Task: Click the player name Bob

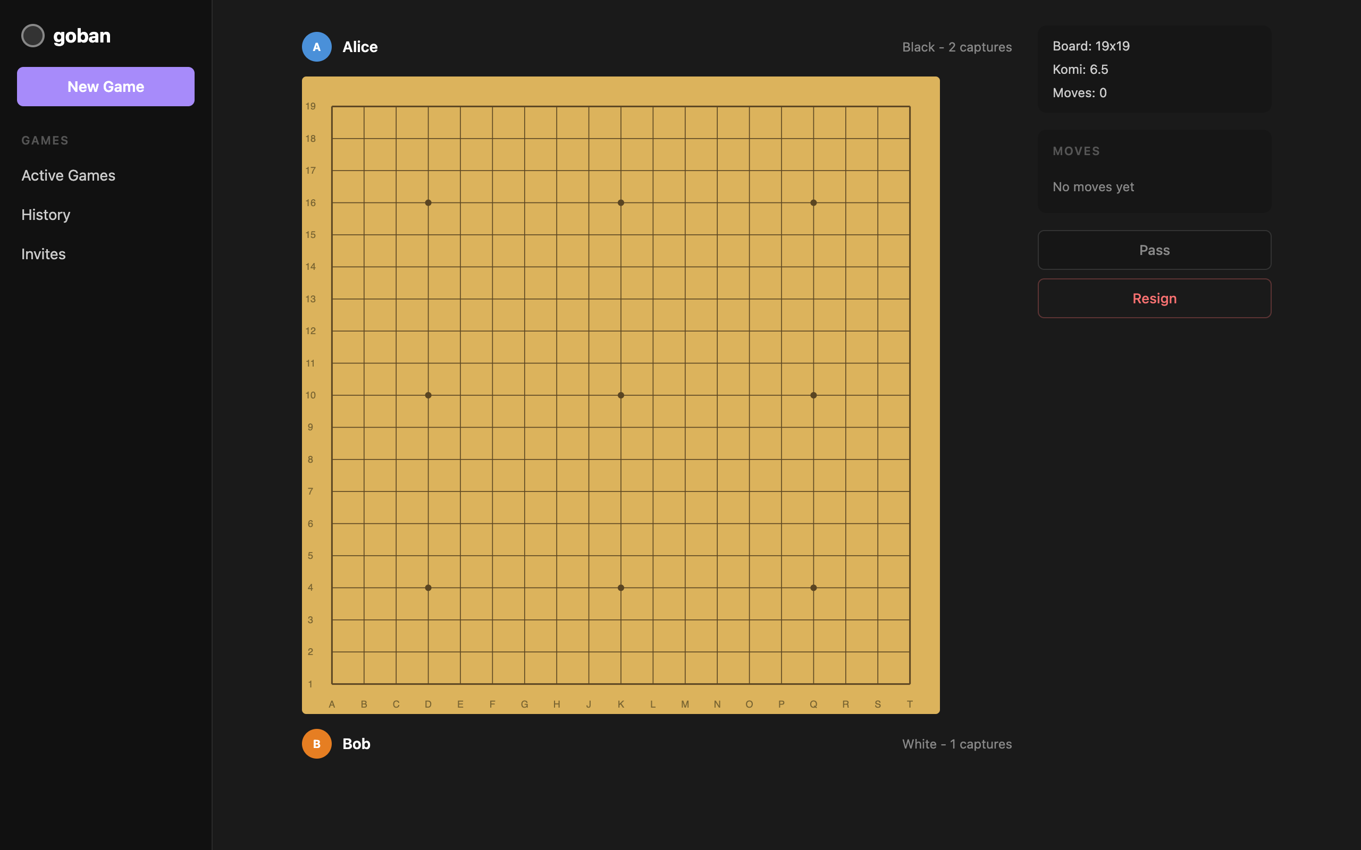Action: pyautogui.click(x=357, y=743)
